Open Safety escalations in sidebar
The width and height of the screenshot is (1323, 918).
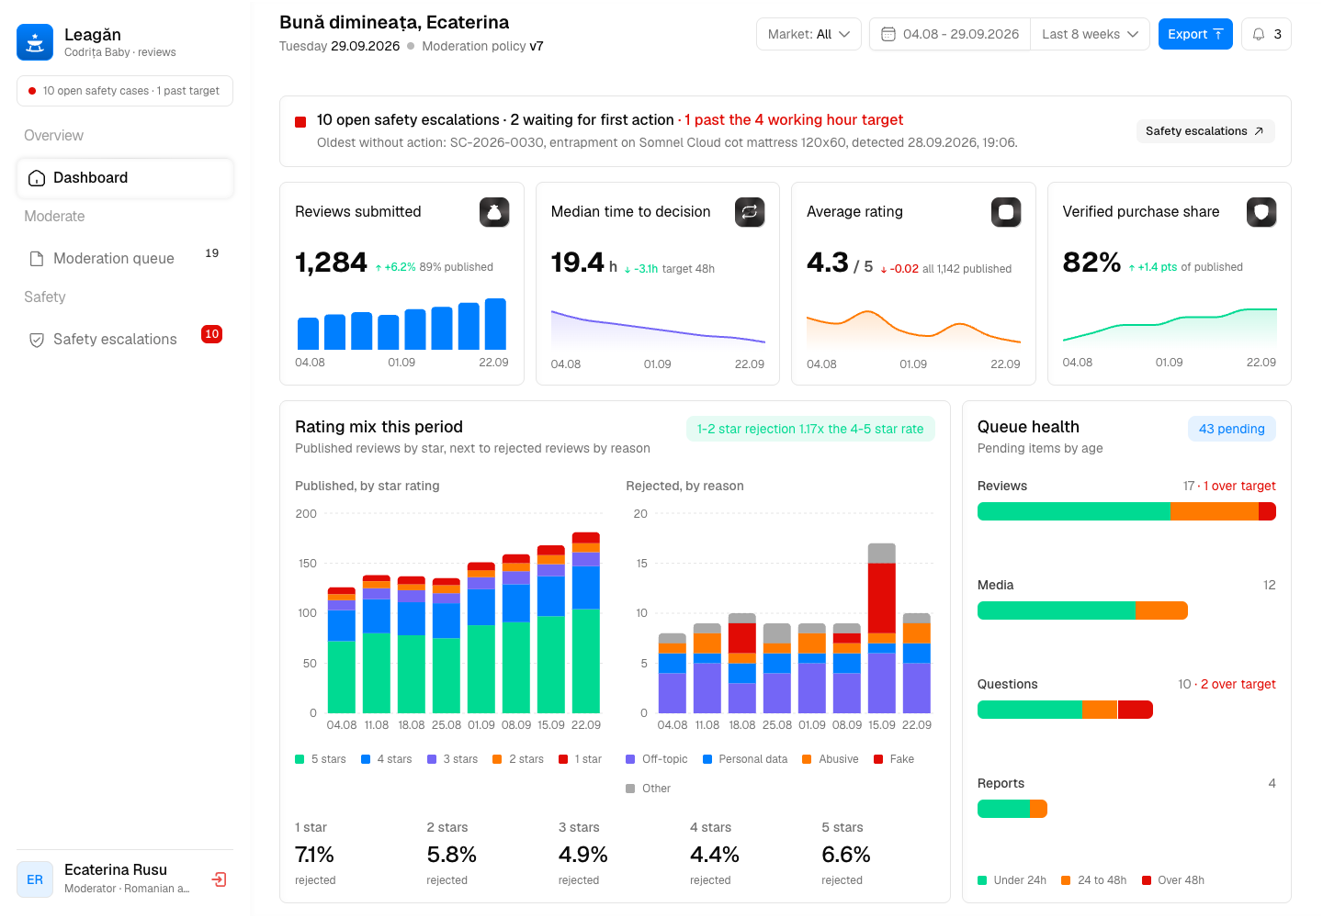(x=125, y=340)
